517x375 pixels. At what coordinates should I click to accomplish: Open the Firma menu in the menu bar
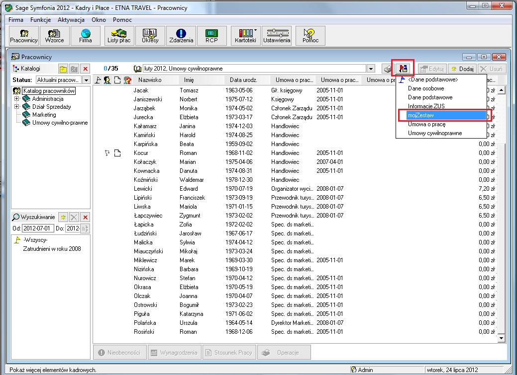coord(16,20)
